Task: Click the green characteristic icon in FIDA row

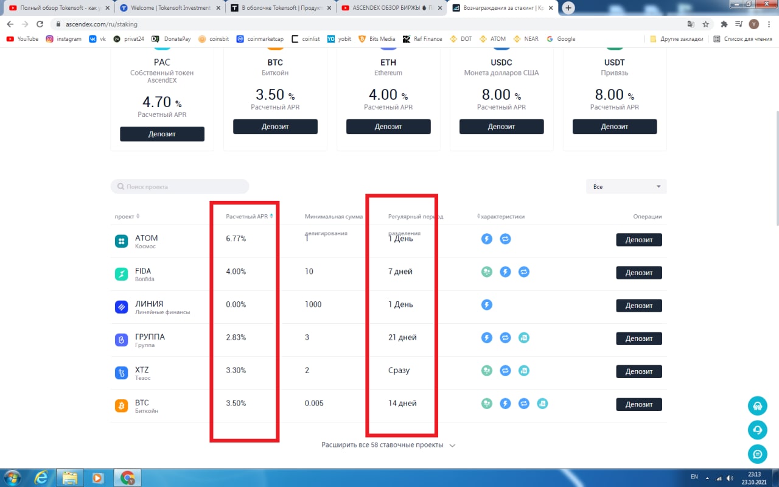Action: (486, 272)
